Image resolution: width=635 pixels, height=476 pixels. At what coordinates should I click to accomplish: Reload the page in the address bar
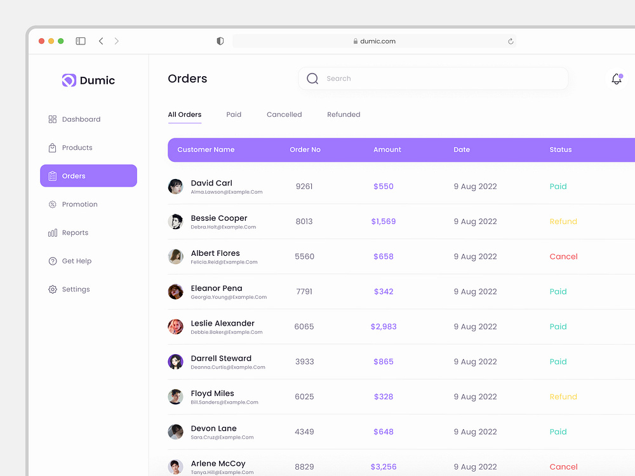(x=511, y=41)
